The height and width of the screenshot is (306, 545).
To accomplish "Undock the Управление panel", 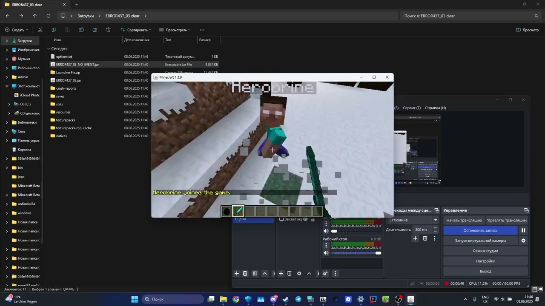I will point(526,210).
